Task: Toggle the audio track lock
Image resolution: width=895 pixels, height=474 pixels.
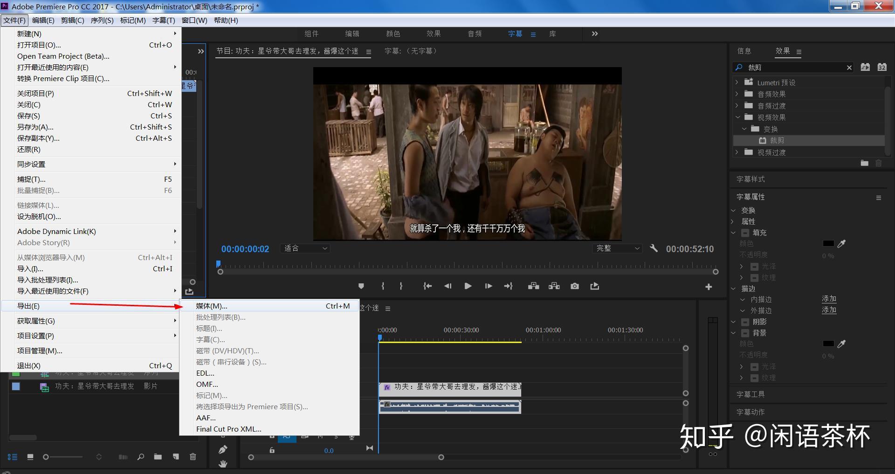Action: 272,450
